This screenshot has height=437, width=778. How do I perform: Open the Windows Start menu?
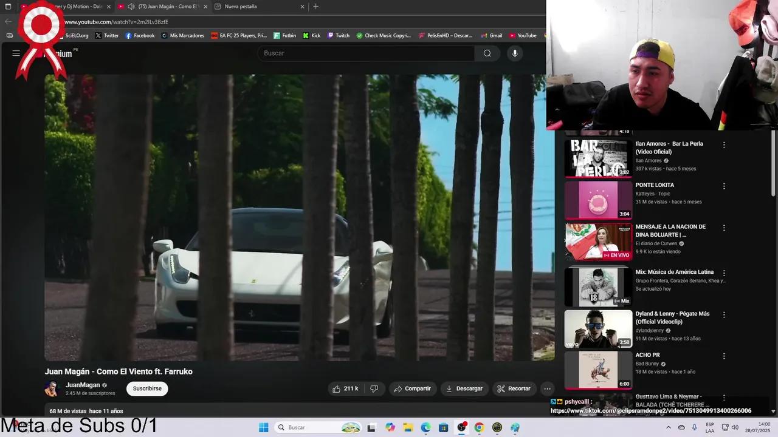coord(263,427)
